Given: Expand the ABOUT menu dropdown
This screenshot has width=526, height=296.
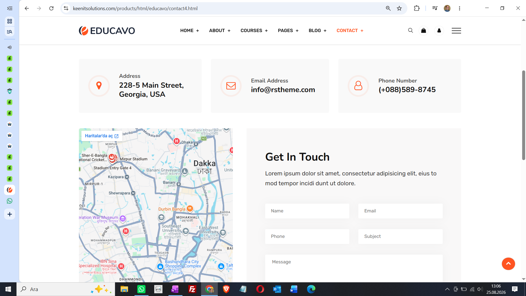Looking at the screenshot, I should coord(220,30).
